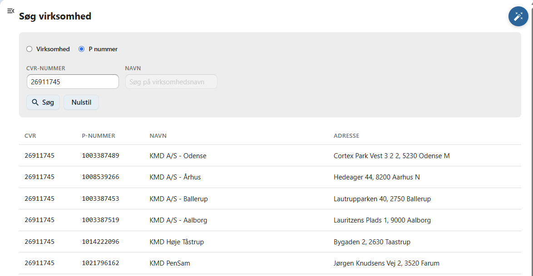Open the magic wand assistant button
This screenshot has height=276, width=533.
[518, 16]
